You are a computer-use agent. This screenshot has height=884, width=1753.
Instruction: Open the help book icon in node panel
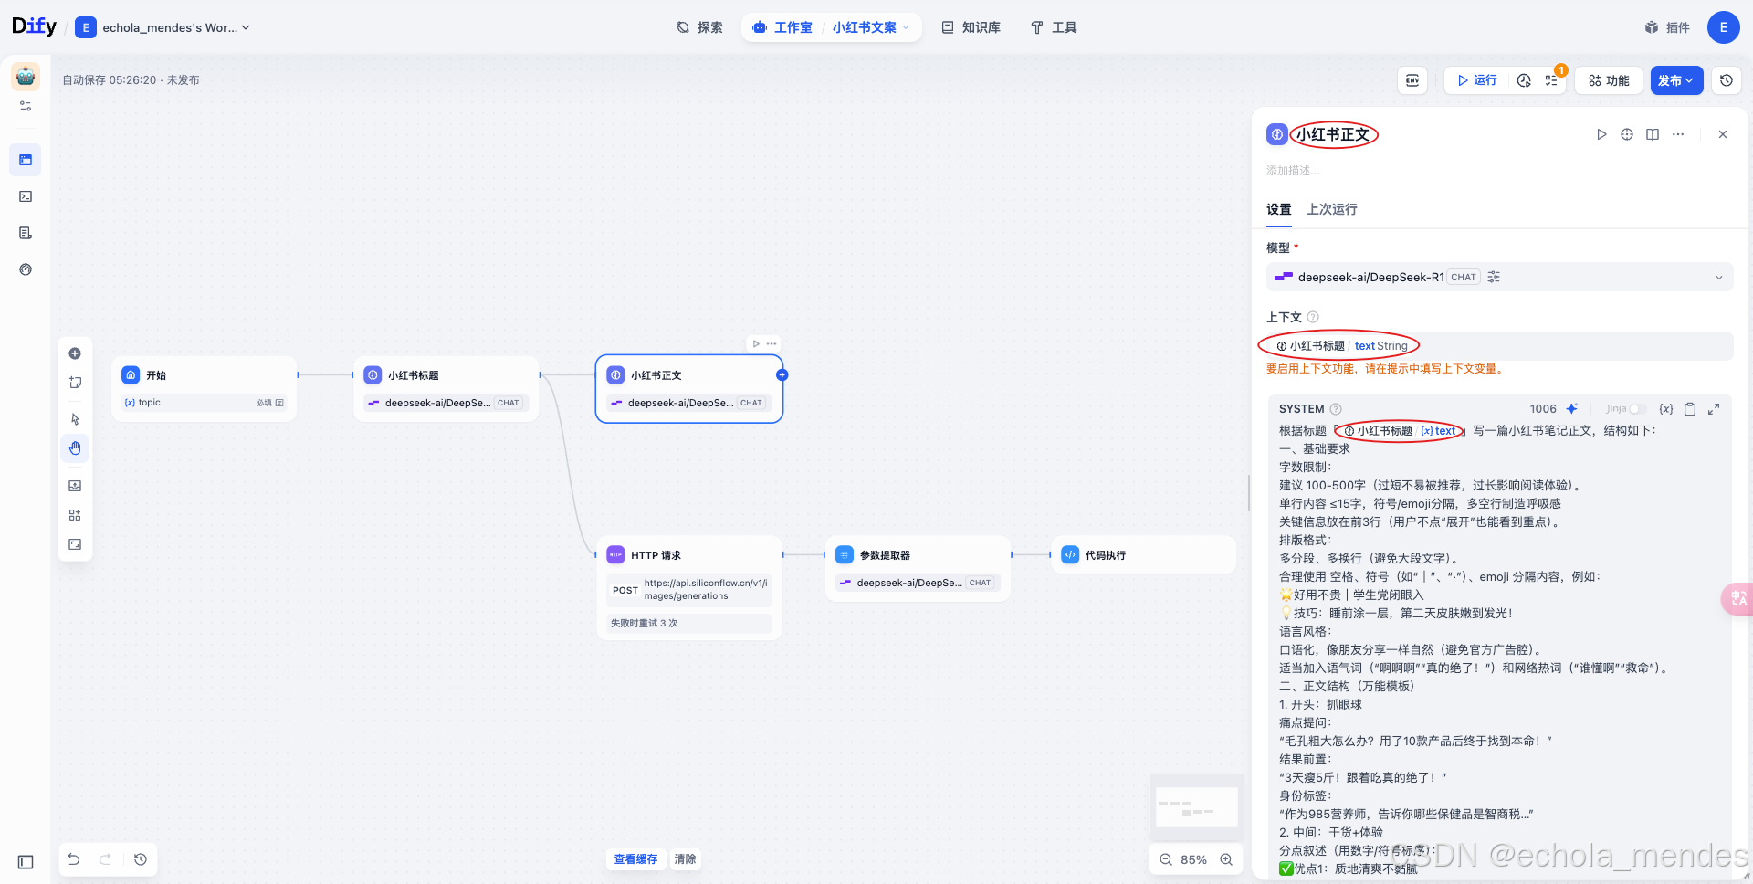tap(1653, 134)
